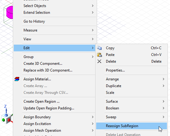
Task: Choose Go to History
Action: click(x=55, y=21)
